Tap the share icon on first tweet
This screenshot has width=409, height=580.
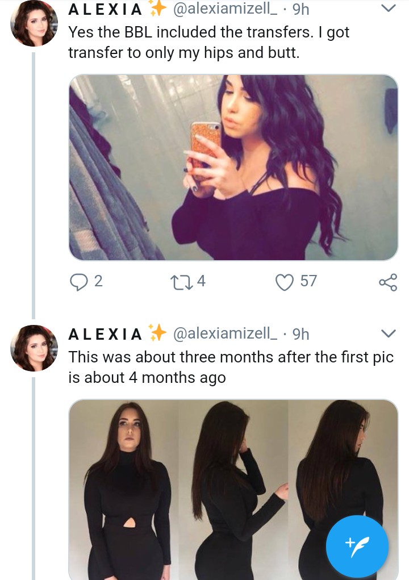(388, 282)
